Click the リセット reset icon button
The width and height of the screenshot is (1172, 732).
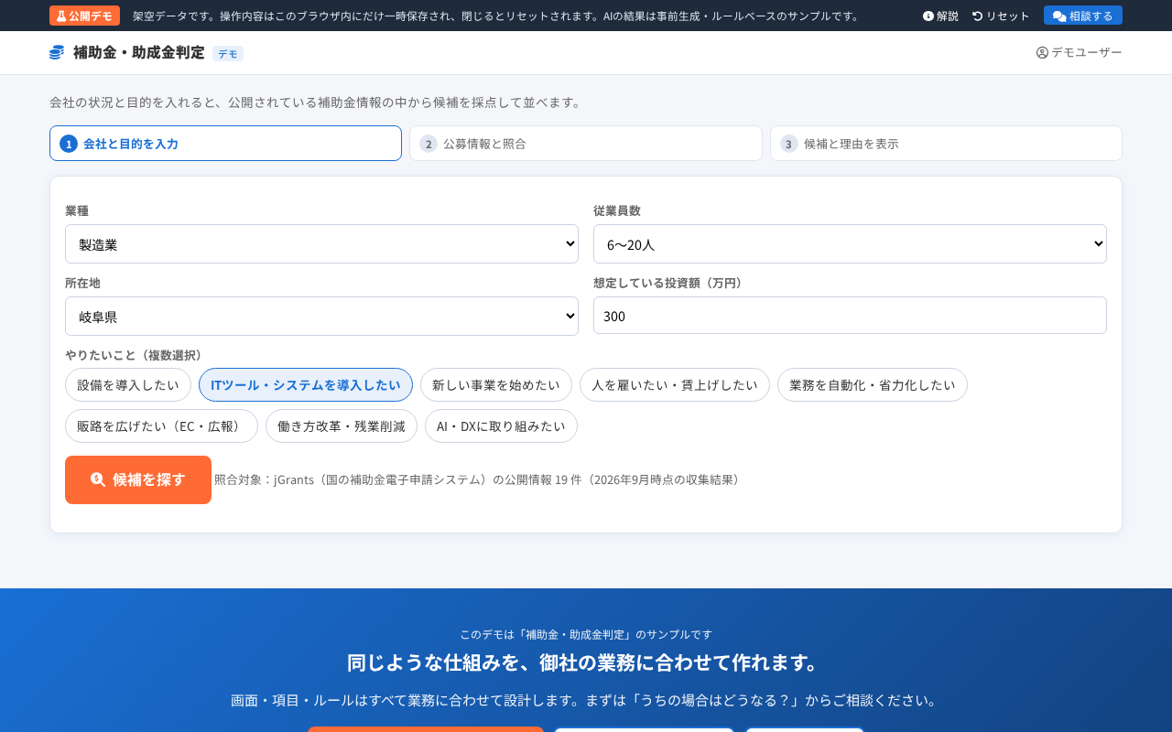1001,16
